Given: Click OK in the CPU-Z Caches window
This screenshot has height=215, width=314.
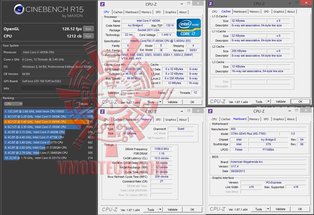Looking at the screenshot, I should 300,102.
